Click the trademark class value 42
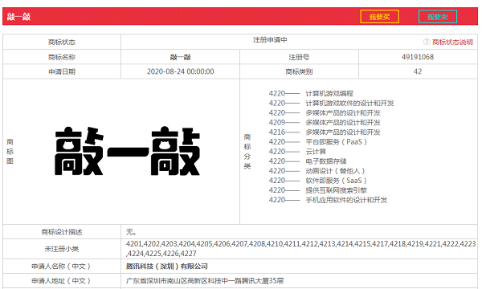The image size is (482, 289). (418, 71)
